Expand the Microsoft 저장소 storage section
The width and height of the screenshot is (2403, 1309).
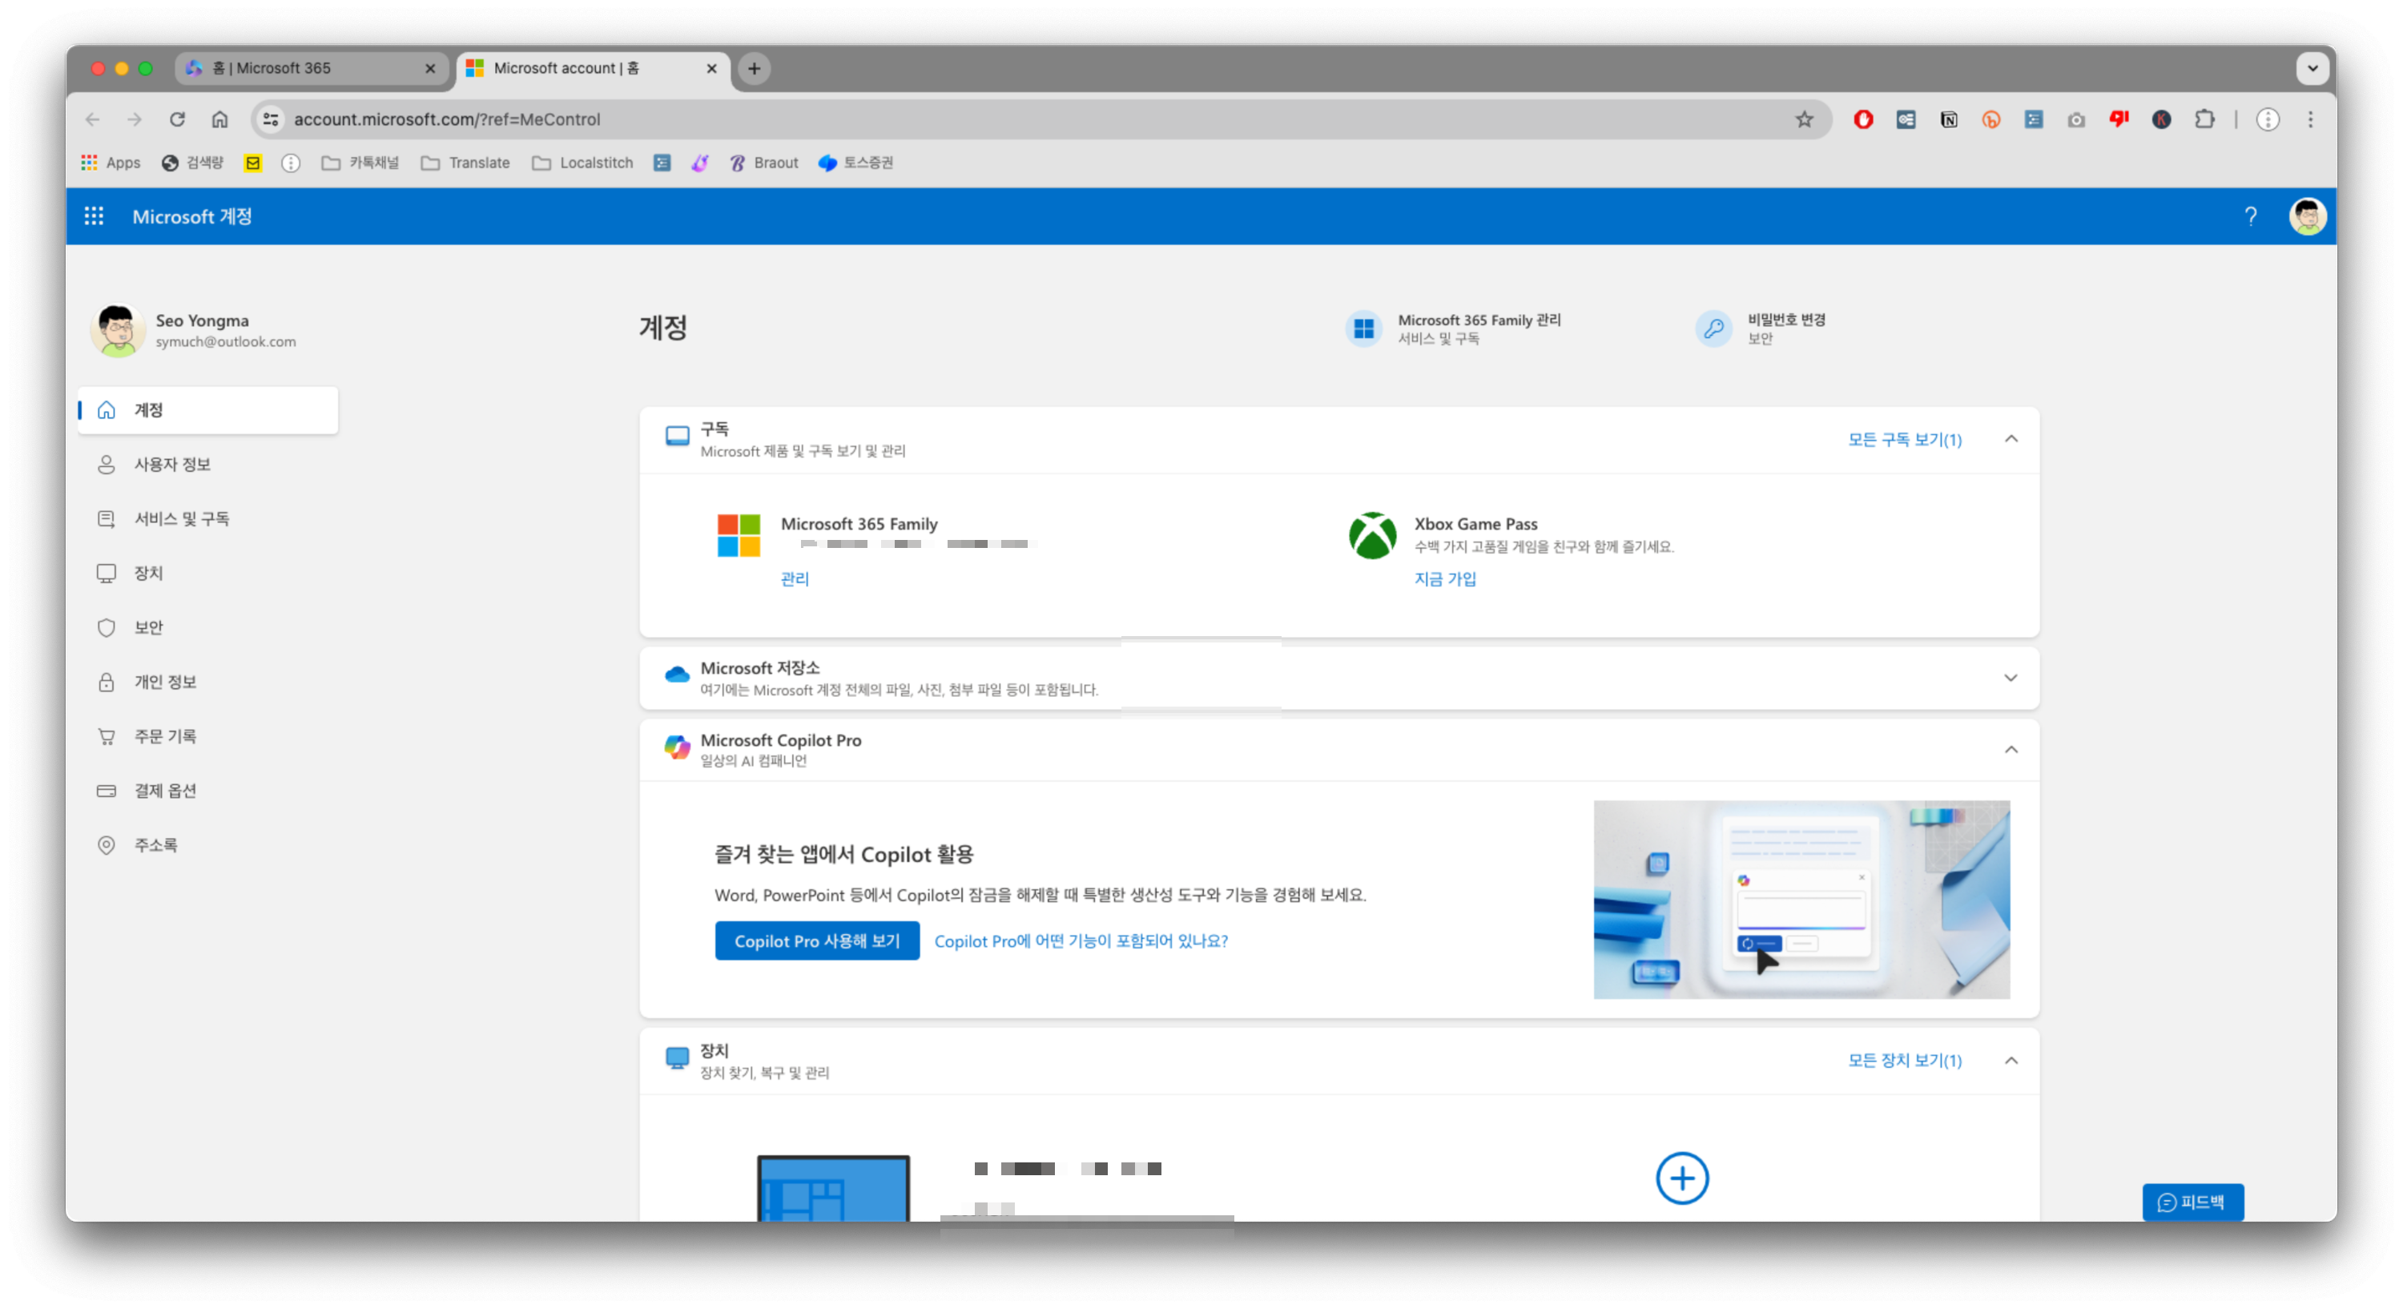pos(2011,679)
